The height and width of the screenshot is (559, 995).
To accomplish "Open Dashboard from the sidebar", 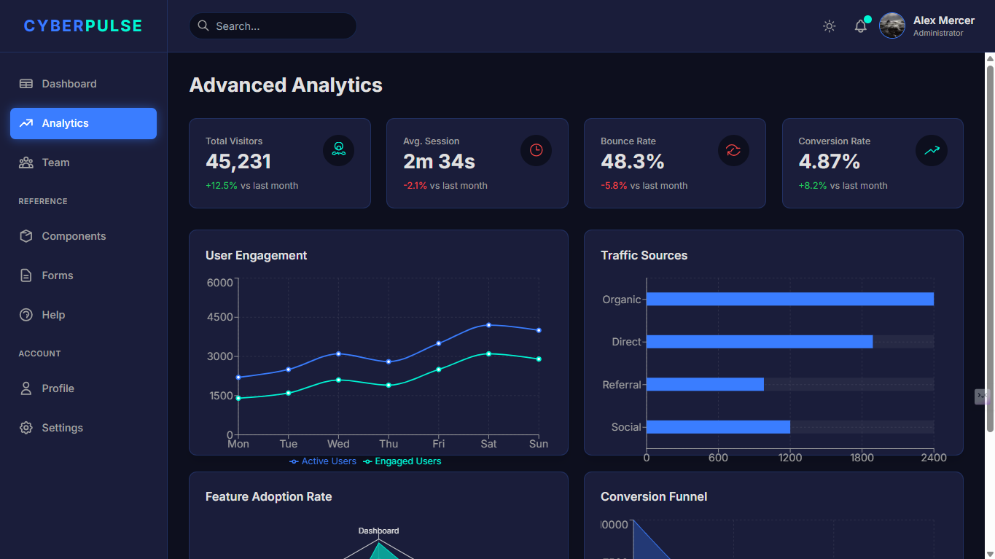I will pos(69,84).
